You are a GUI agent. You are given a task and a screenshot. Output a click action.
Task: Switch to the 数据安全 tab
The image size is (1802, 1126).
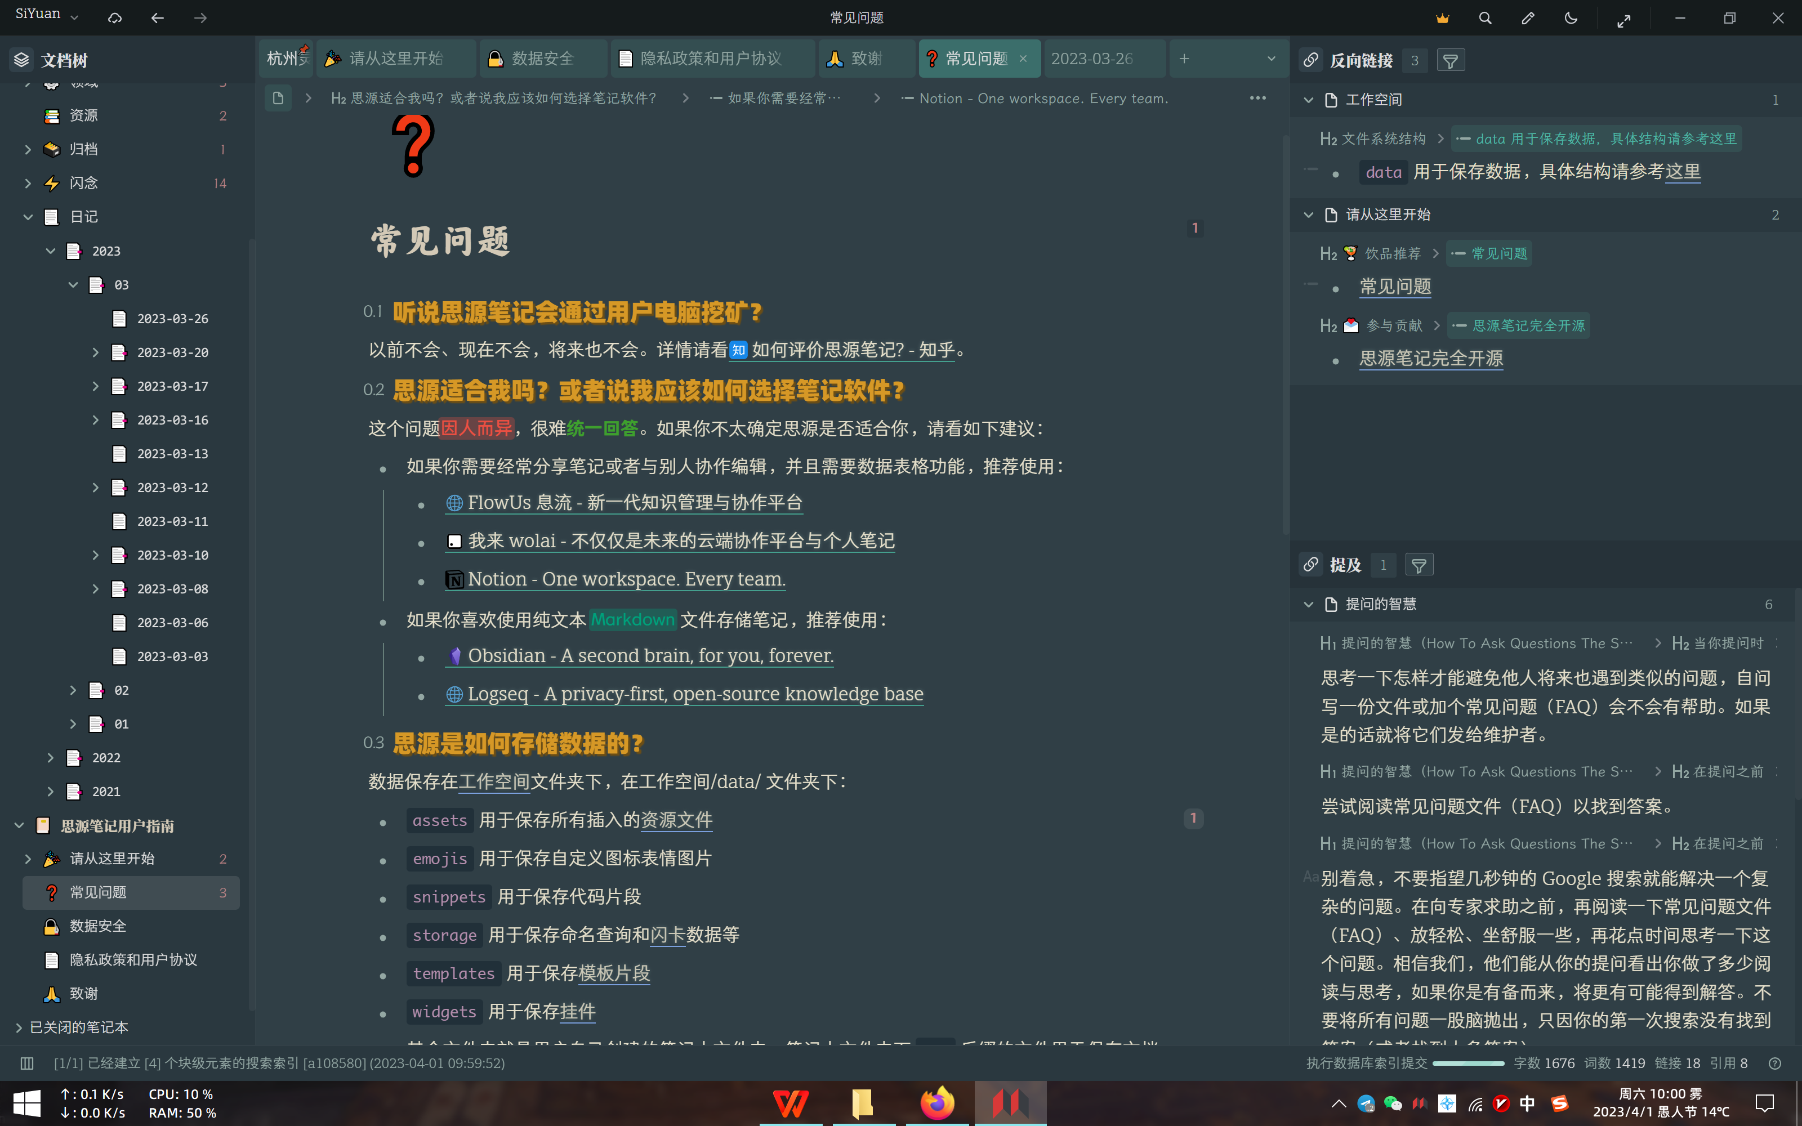click(543, 58)
